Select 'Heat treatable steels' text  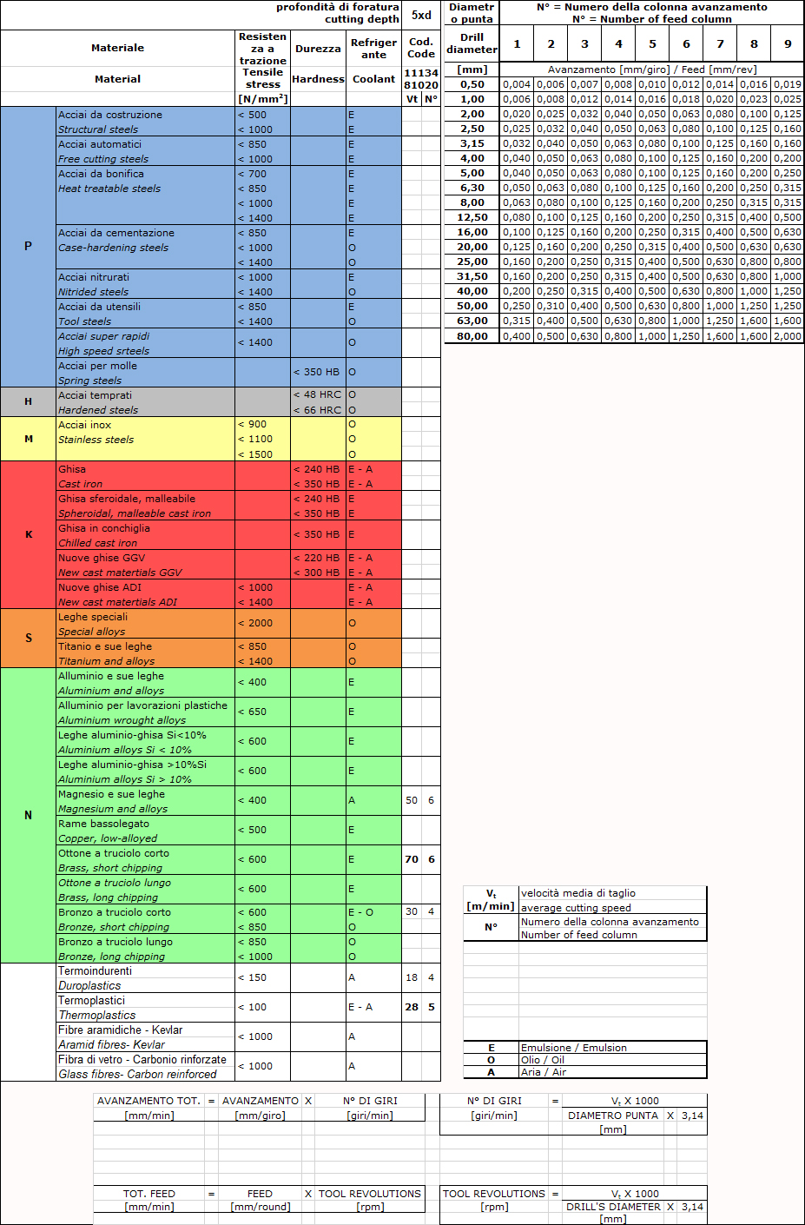(x=109, y=189)
